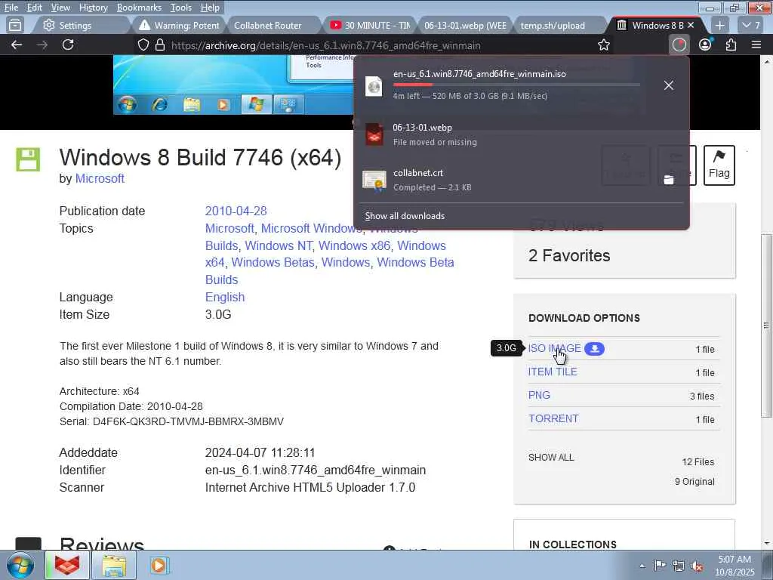
Task: Click the network tray icon
Action: click(679, 566)
